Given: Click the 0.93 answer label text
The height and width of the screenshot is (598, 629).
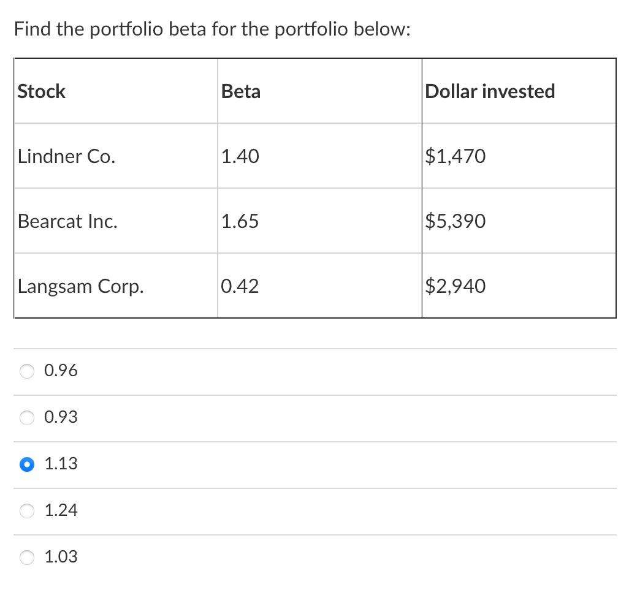Looking at the screenshot, I should (x=61, y=417).
